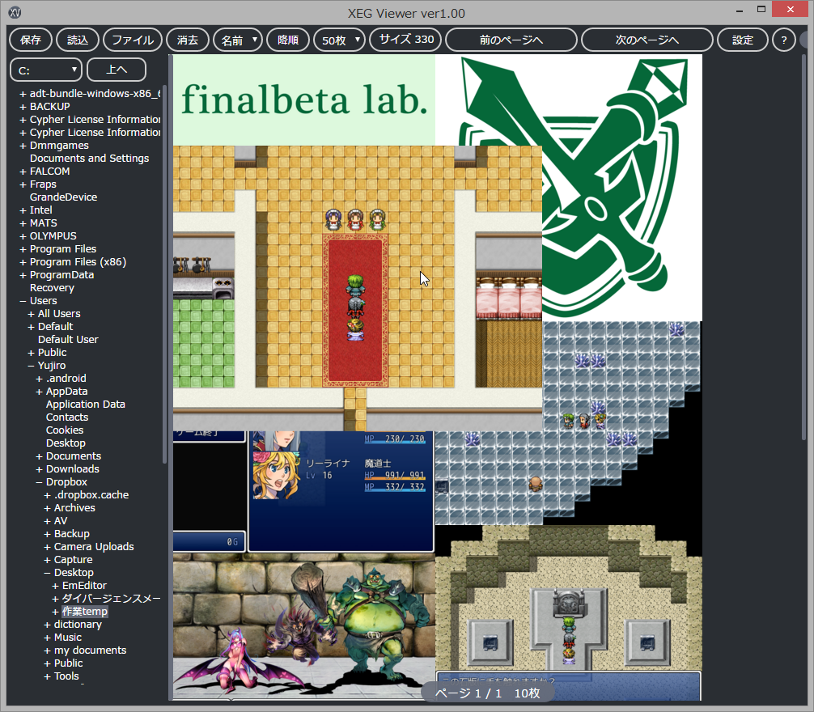Go to next page with 次のページへ

(647, 40)
